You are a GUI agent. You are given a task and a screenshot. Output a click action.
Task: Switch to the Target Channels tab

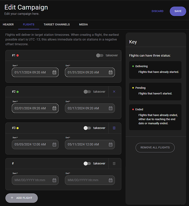[57, 25]
